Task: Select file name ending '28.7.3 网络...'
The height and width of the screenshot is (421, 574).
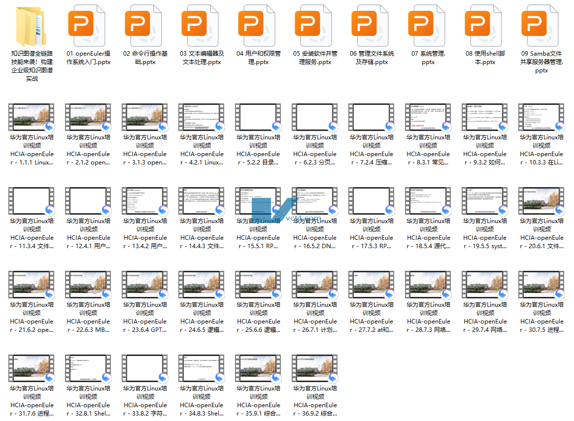Action: coord(428,317)
